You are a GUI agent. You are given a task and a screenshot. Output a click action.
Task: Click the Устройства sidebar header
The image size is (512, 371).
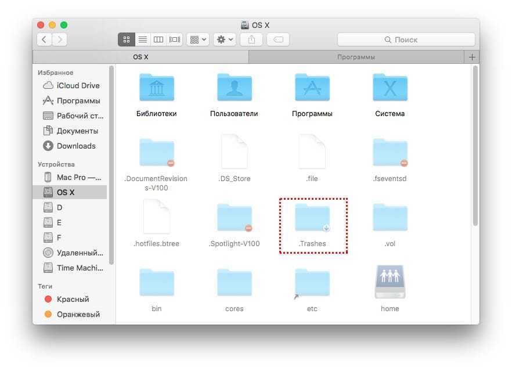(56, 164)
